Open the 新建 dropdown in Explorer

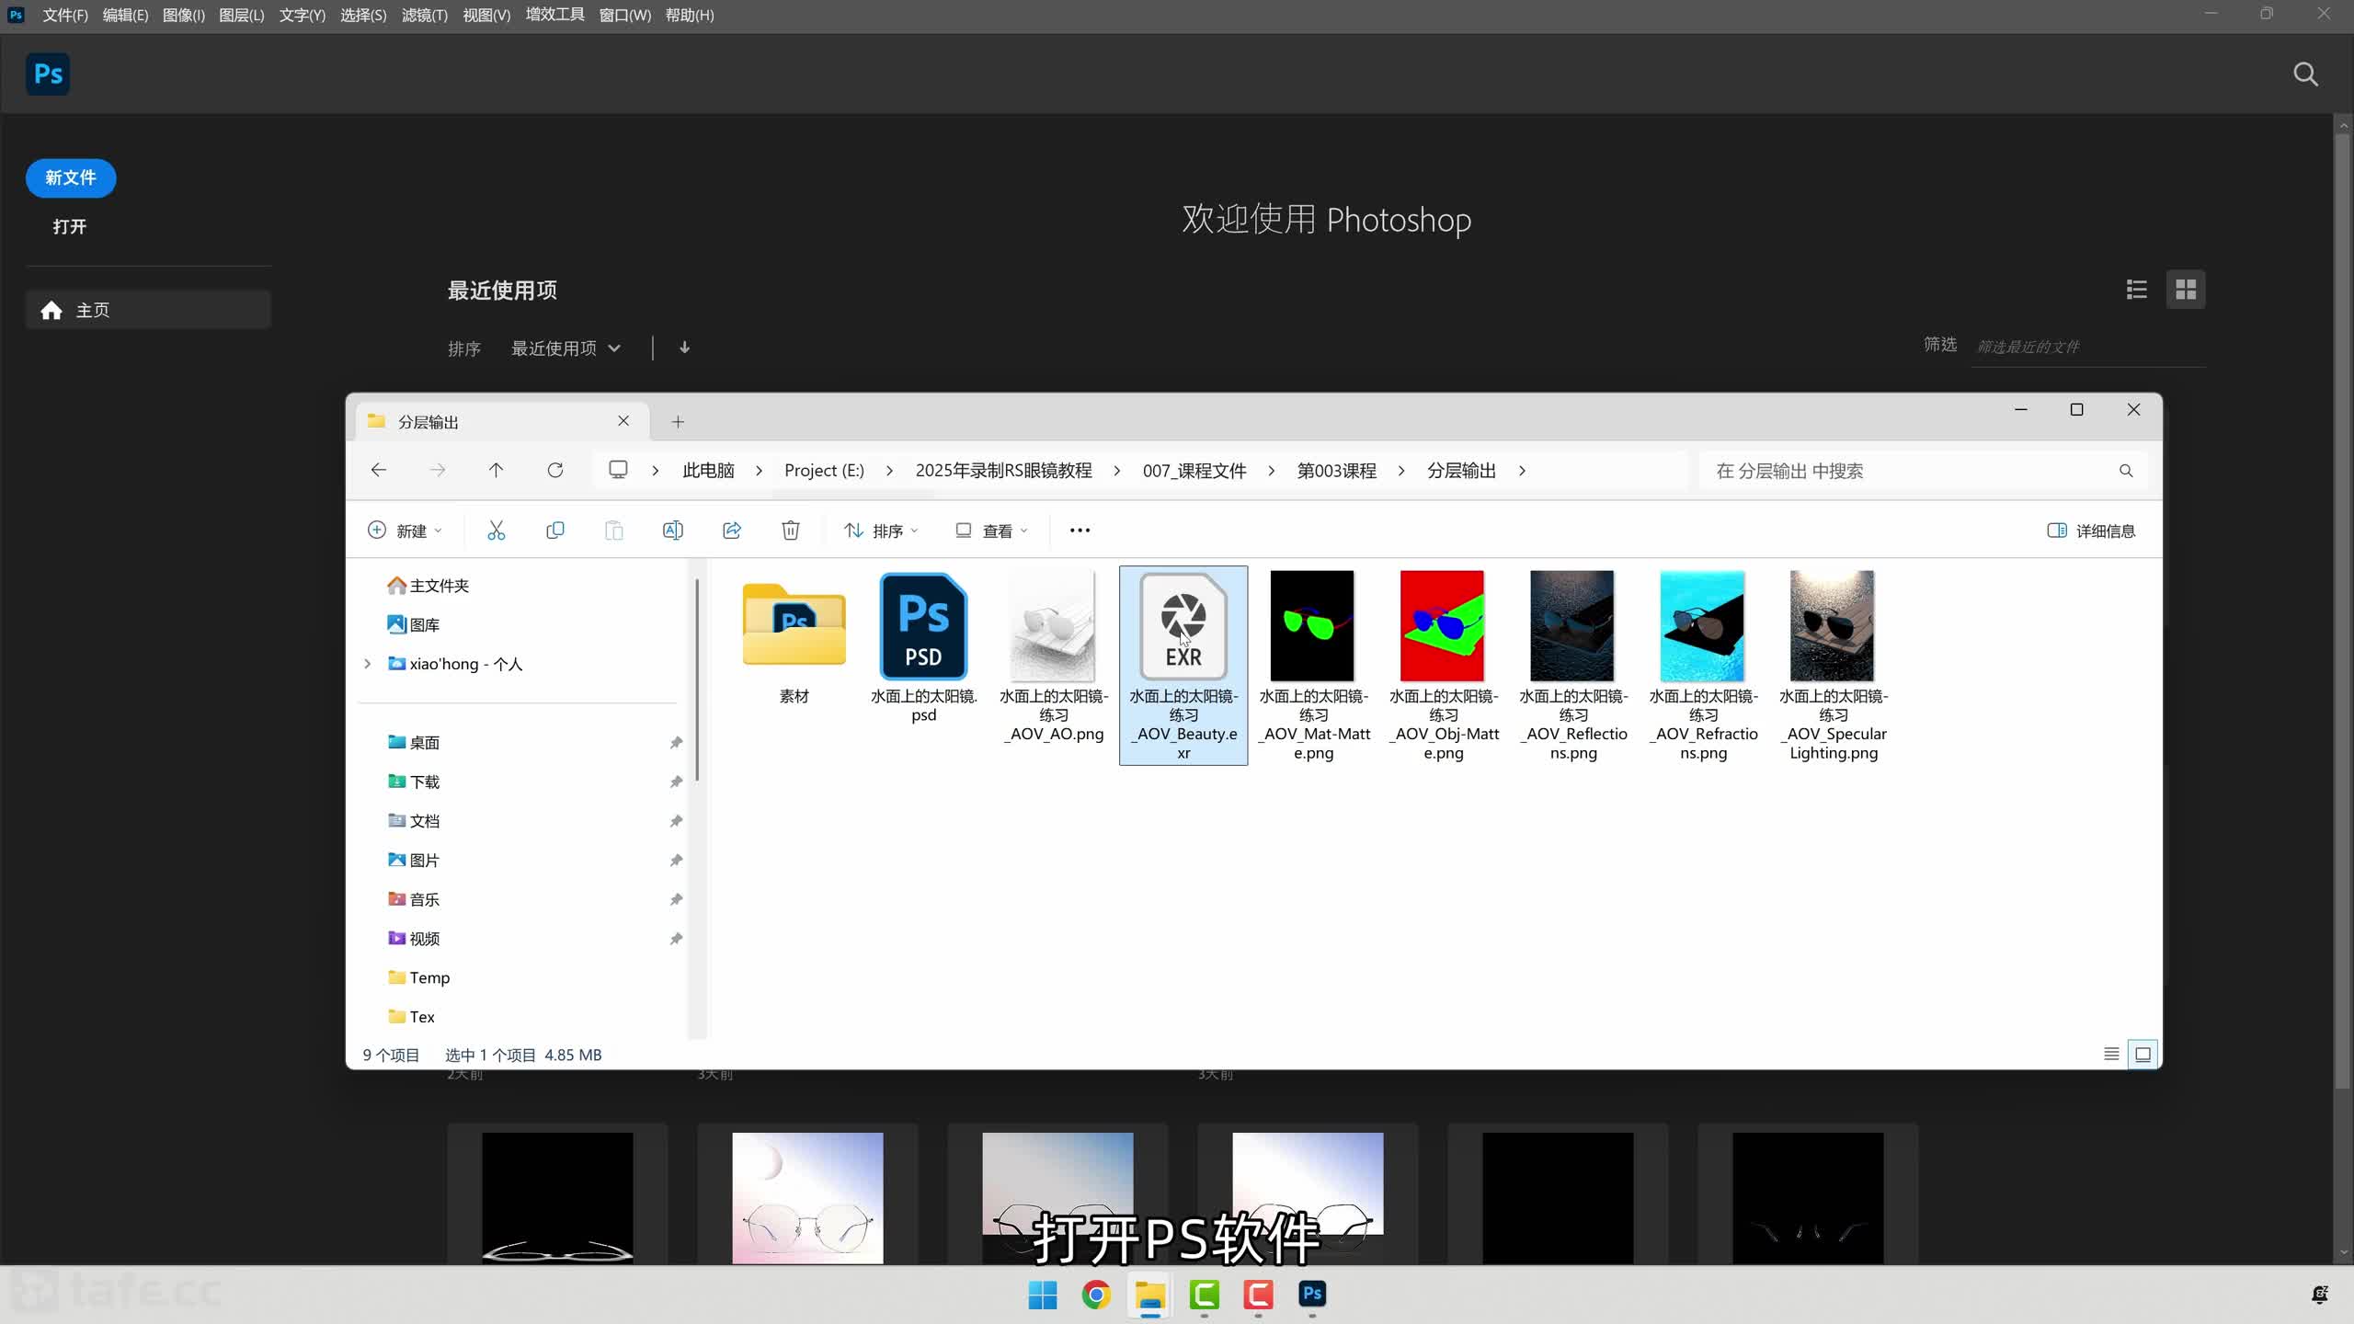tap(406, 531)
